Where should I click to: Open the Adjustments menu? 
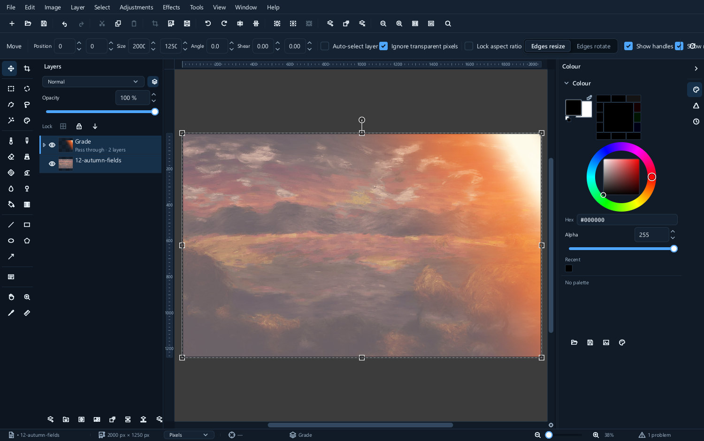coord(136,8)
